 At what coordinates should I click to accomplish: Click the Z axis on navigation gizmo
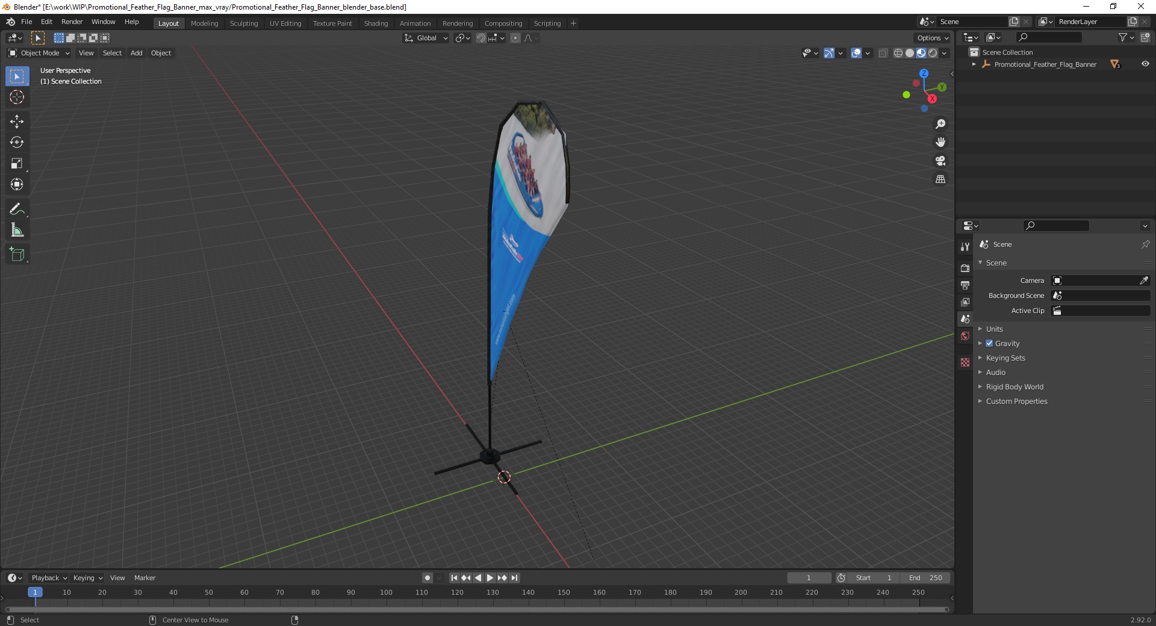(x=924, y=73)
